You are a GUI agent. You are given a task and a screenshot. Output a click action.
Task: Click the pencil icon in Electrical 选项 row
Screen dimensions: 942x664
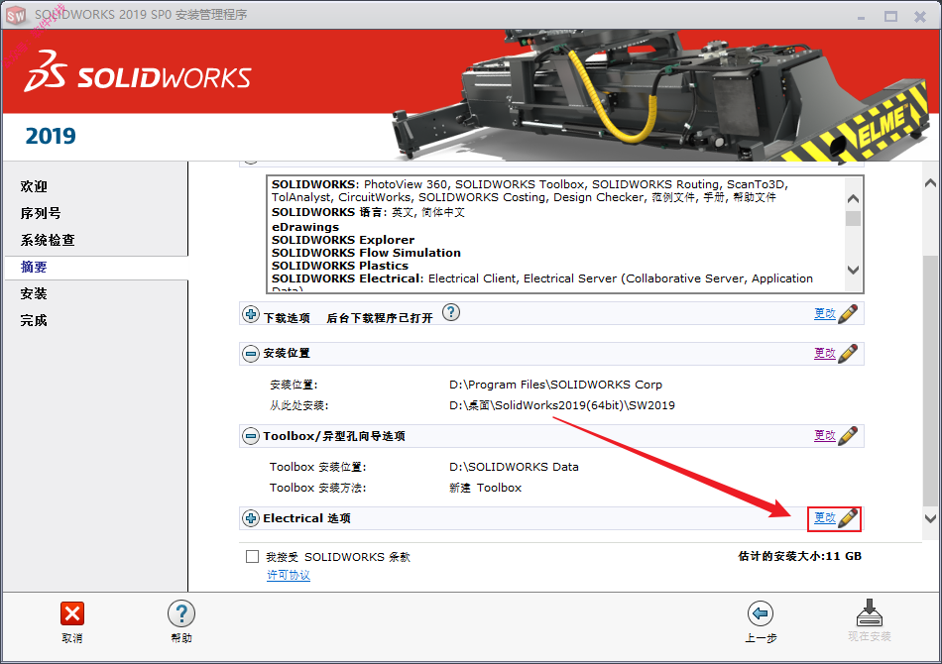[848, 517]
